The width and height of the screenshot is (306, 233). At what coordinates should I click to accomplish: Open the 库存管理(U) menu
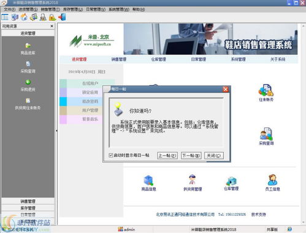tap(73, 9)
